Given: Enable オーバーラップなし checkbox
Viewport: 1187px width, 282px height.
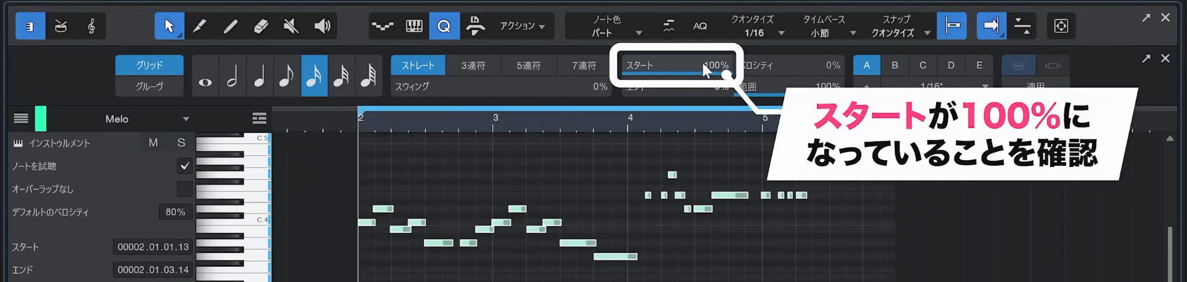Looking at the screenshot, I should 184,189.
